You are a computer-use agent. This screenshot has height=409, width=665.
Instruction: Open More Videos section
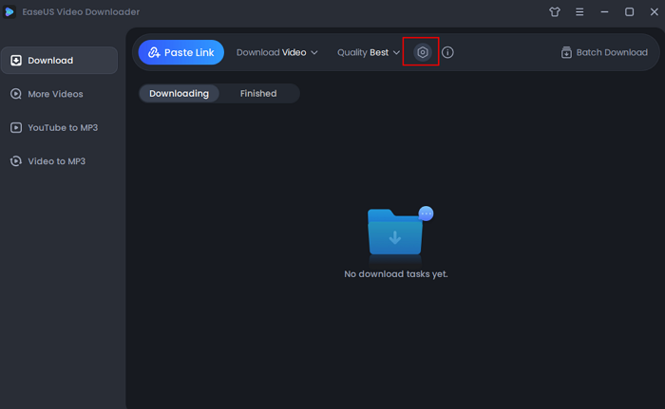pos(59,94)
